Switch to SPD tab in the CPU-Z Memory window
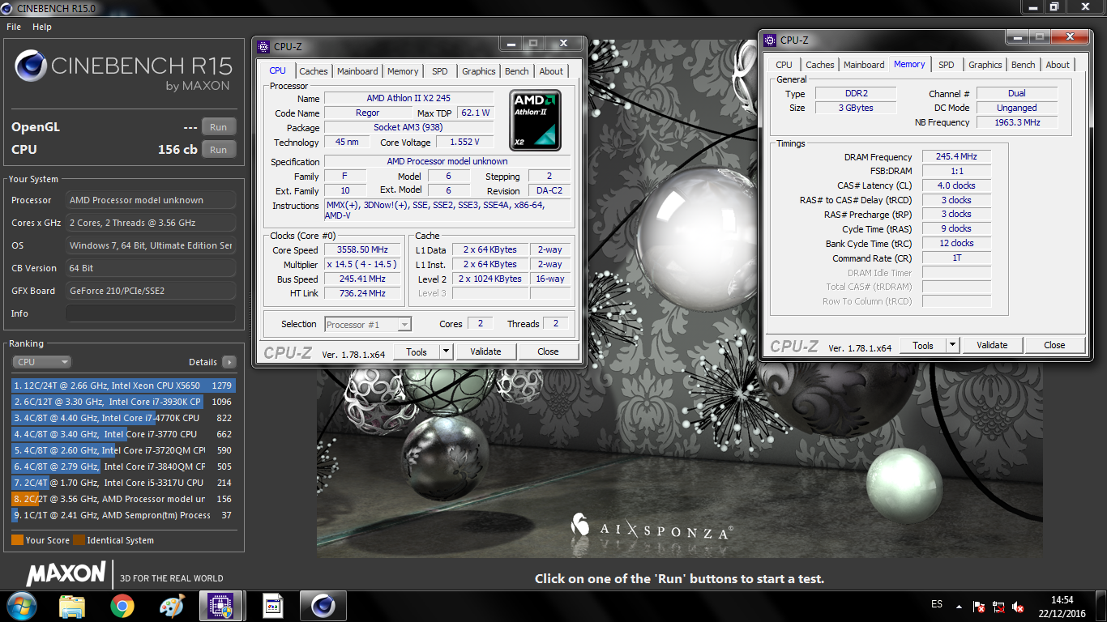The height and width of the screenshot is (622, 1107). [x=946, y=65]
